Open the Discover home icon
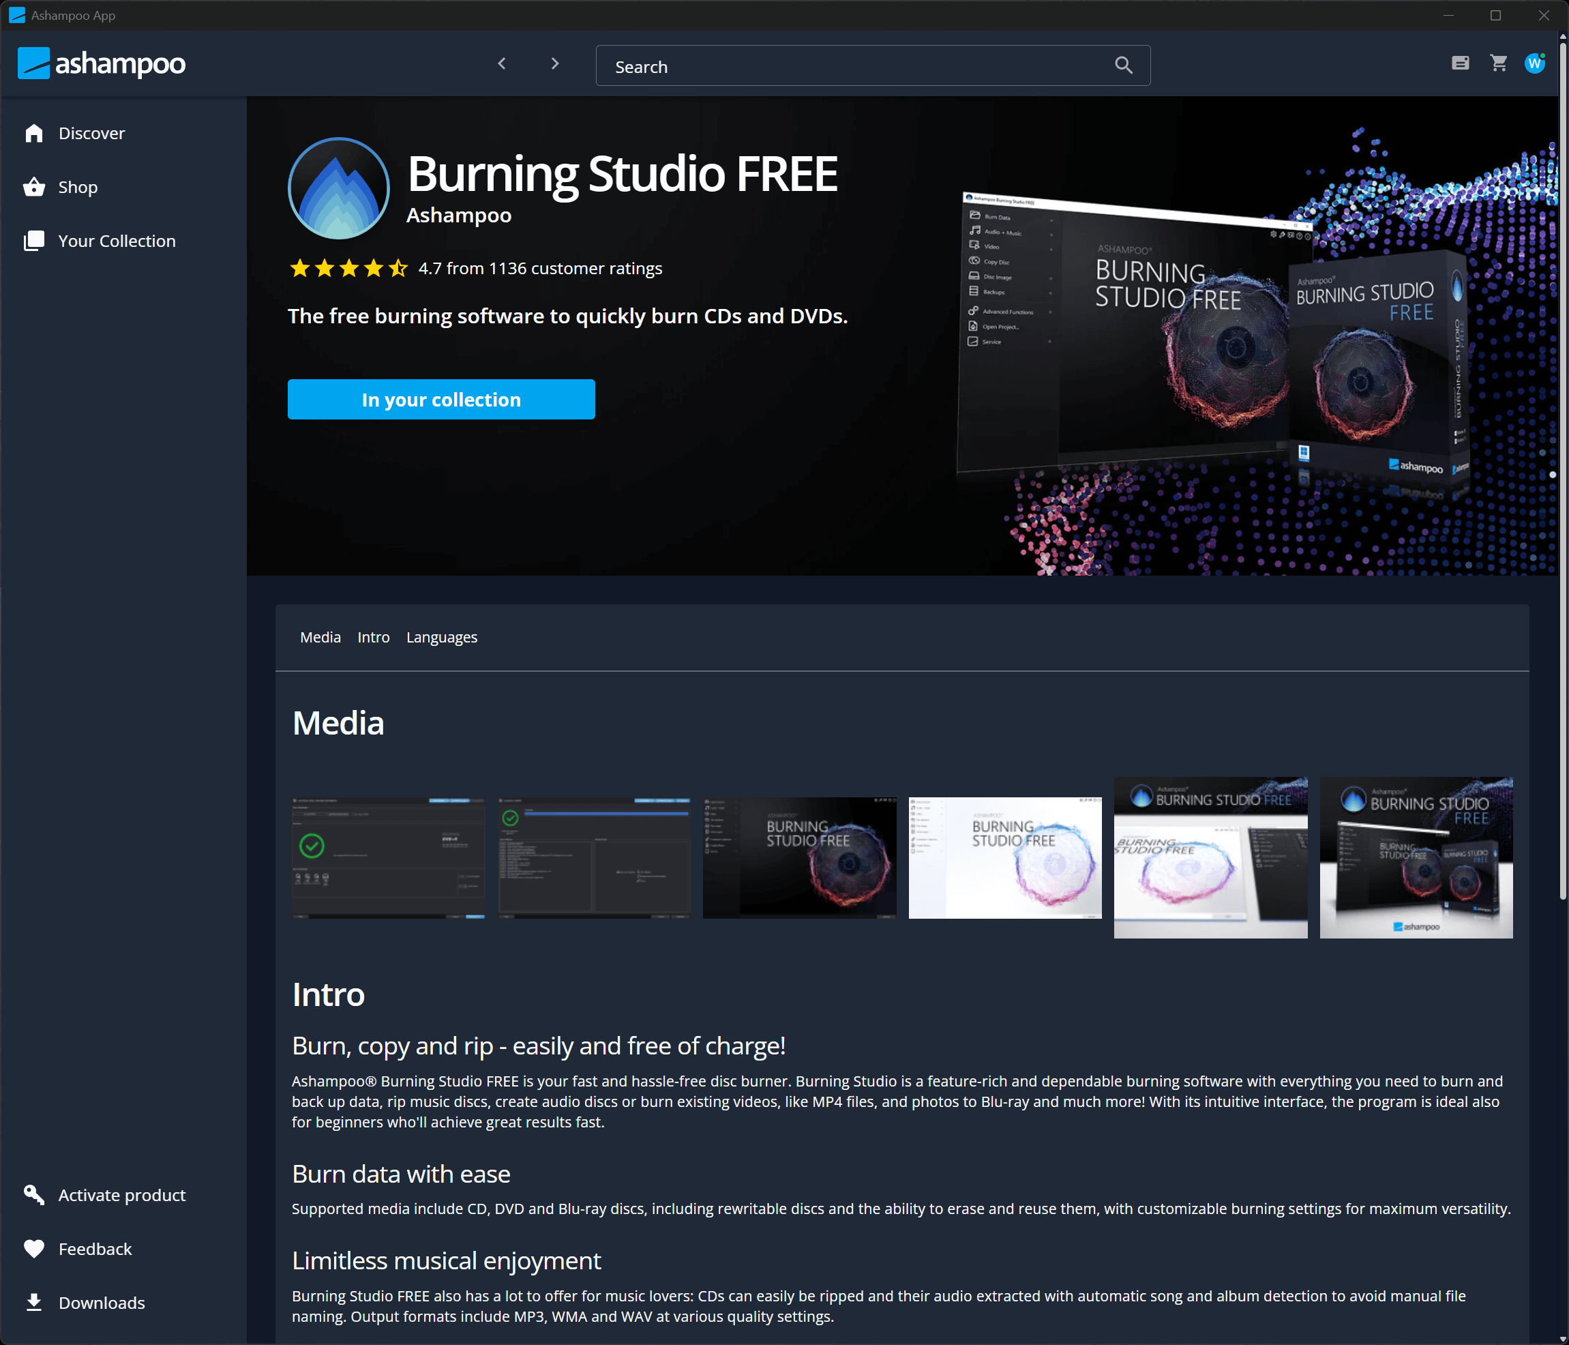1569x1345 pixels. [34, 133]
